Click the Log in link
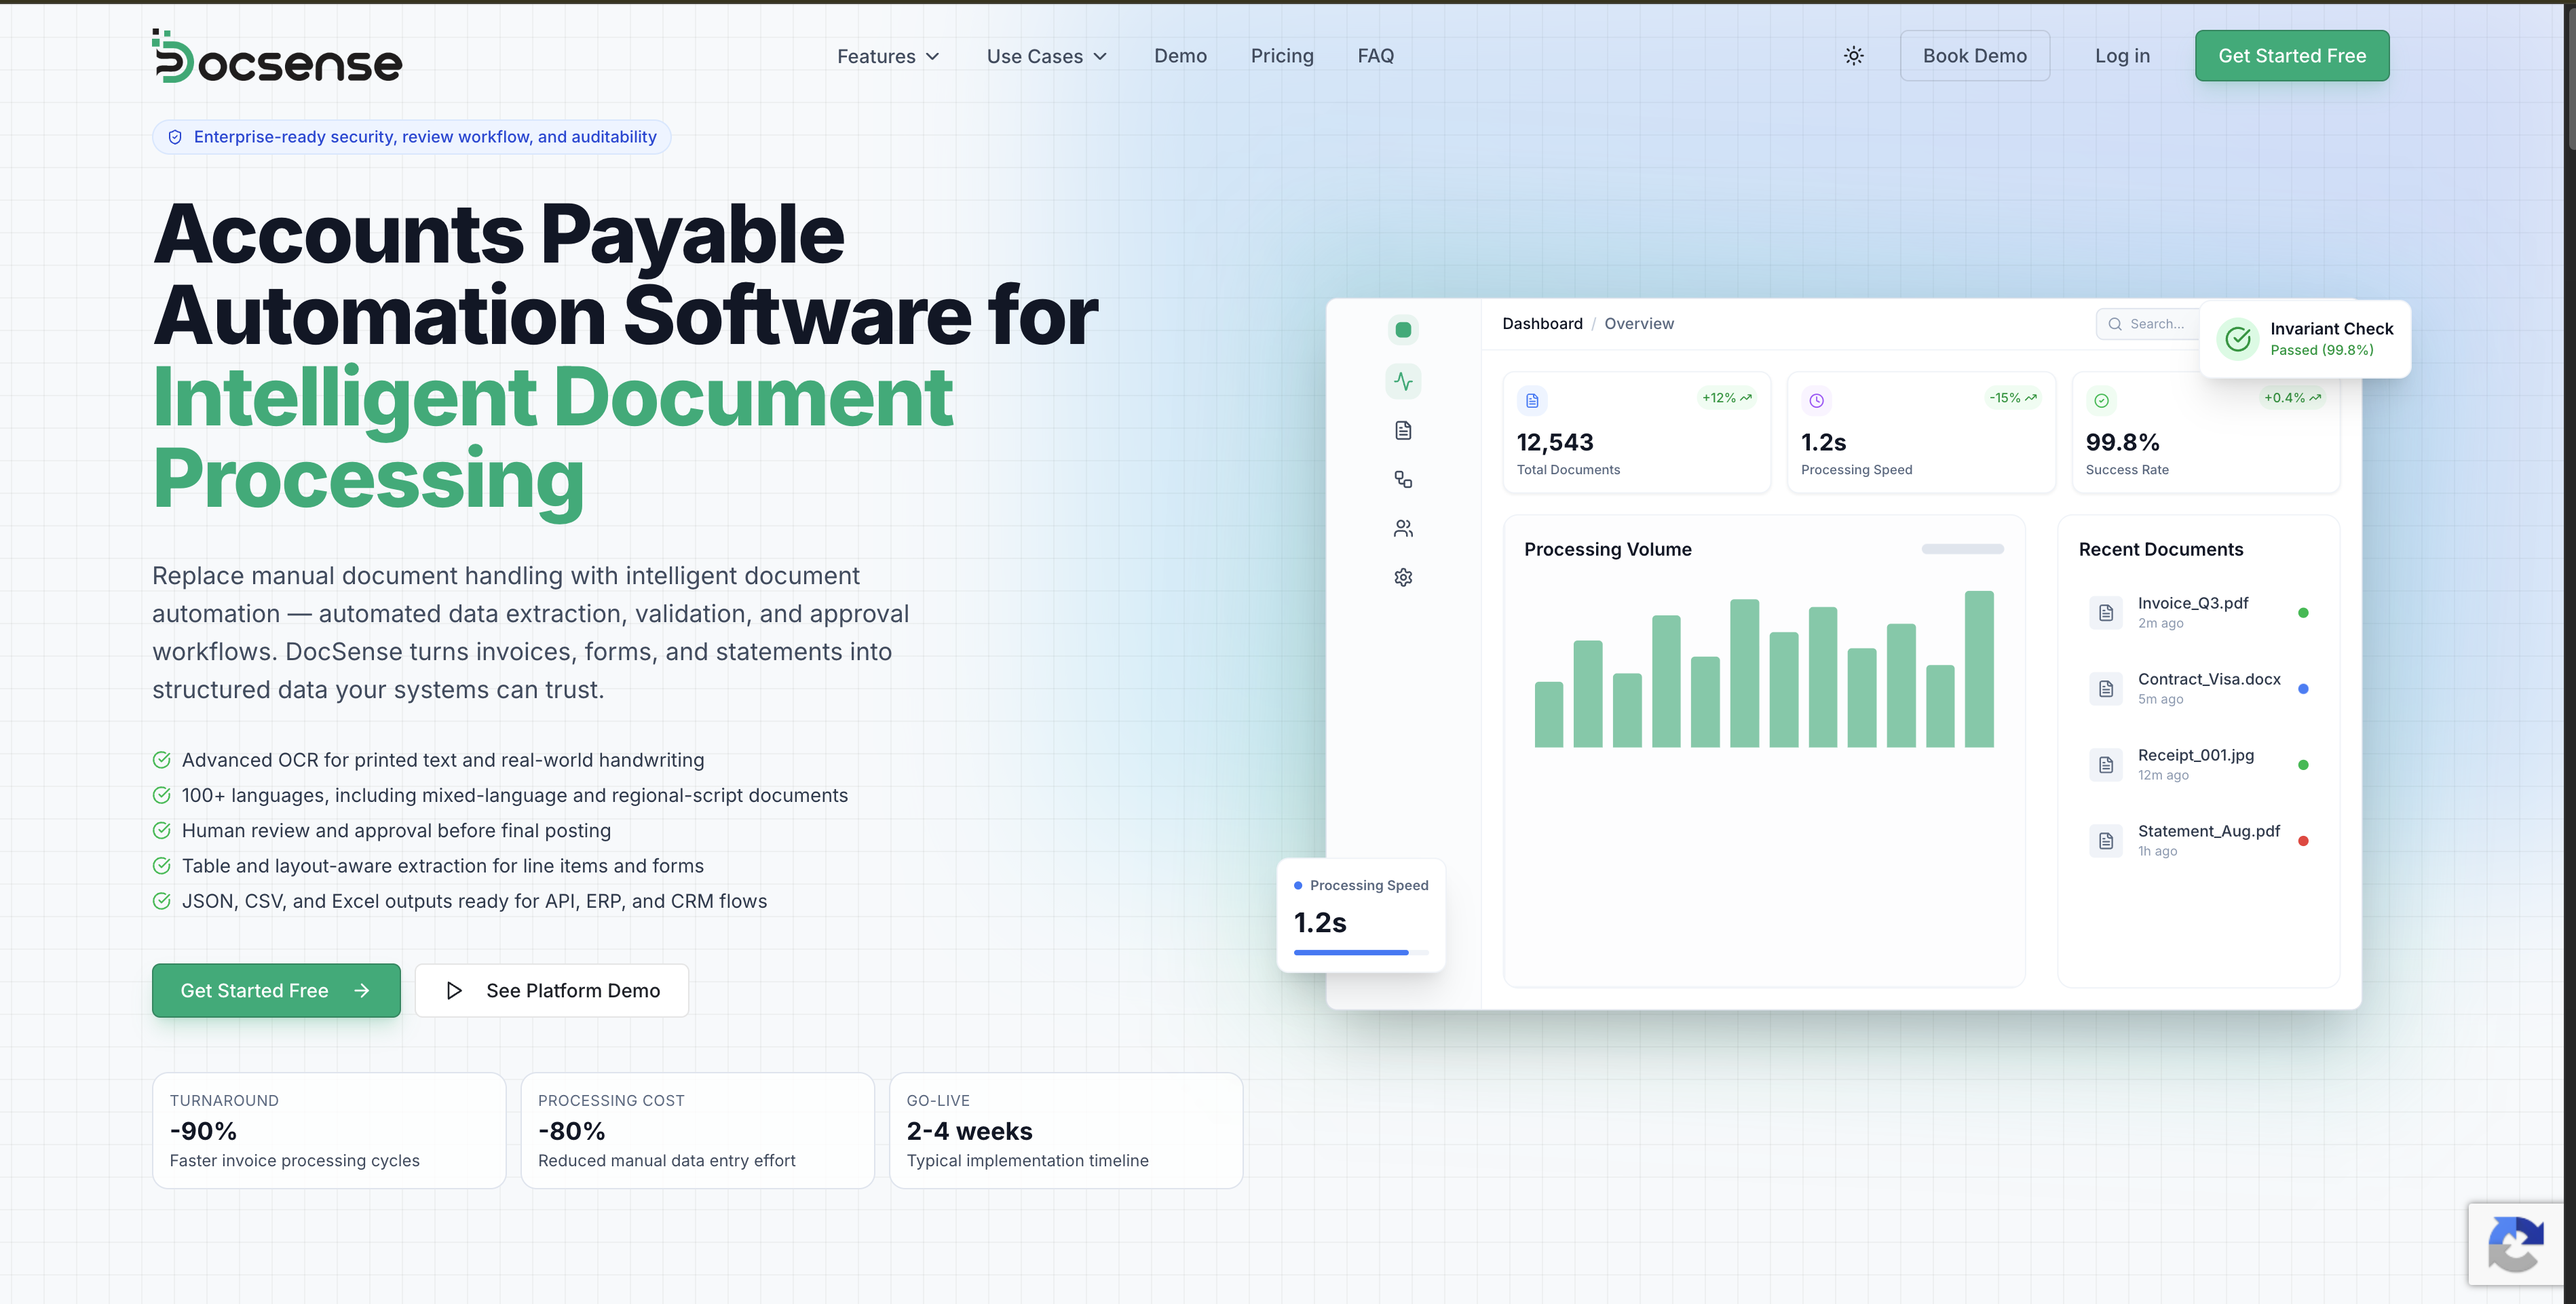Viewport: 2576px width, 1304px height. click(2122, 56)
